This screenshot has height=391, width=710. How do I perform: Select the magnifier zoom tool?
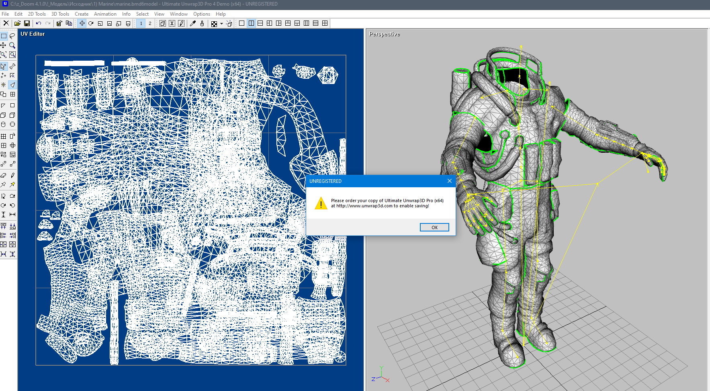[x=12, y=45]
